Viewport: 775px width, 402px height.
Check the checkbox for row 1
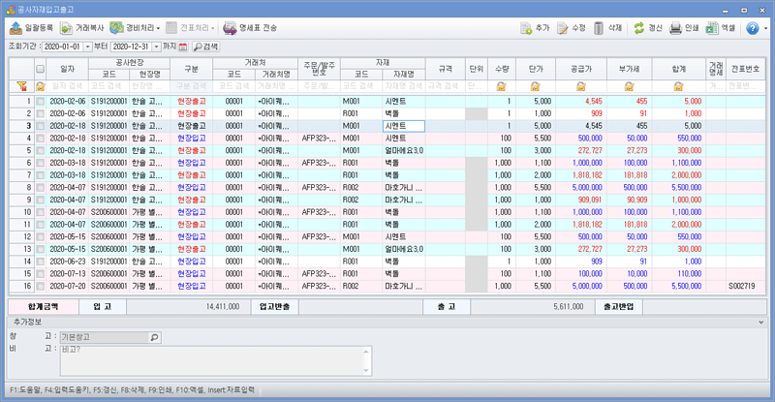click(40, 101)
